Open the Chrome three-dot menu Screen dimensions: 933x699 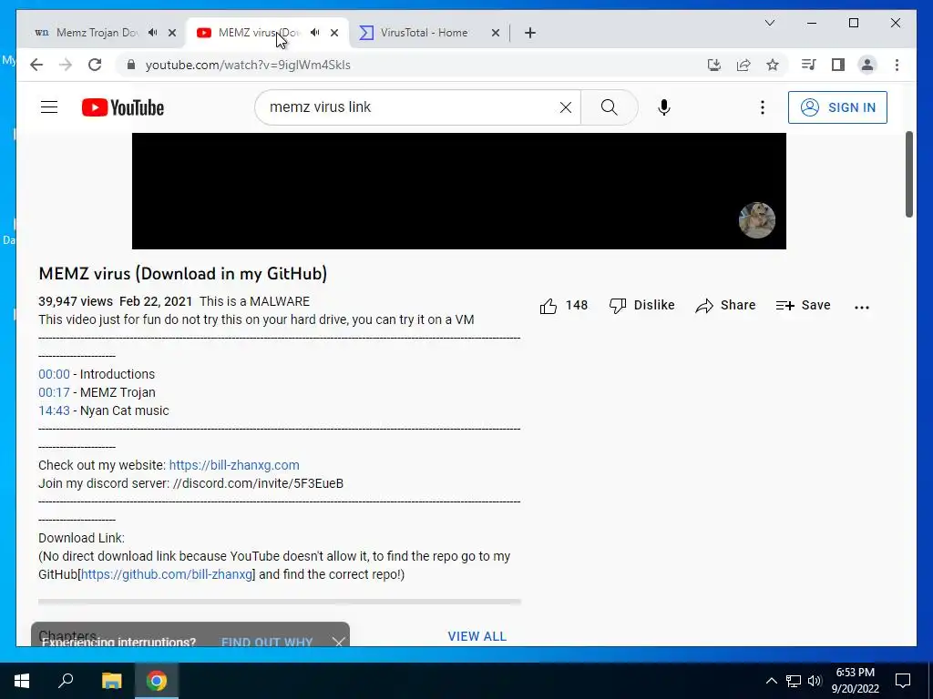point(897,65)
